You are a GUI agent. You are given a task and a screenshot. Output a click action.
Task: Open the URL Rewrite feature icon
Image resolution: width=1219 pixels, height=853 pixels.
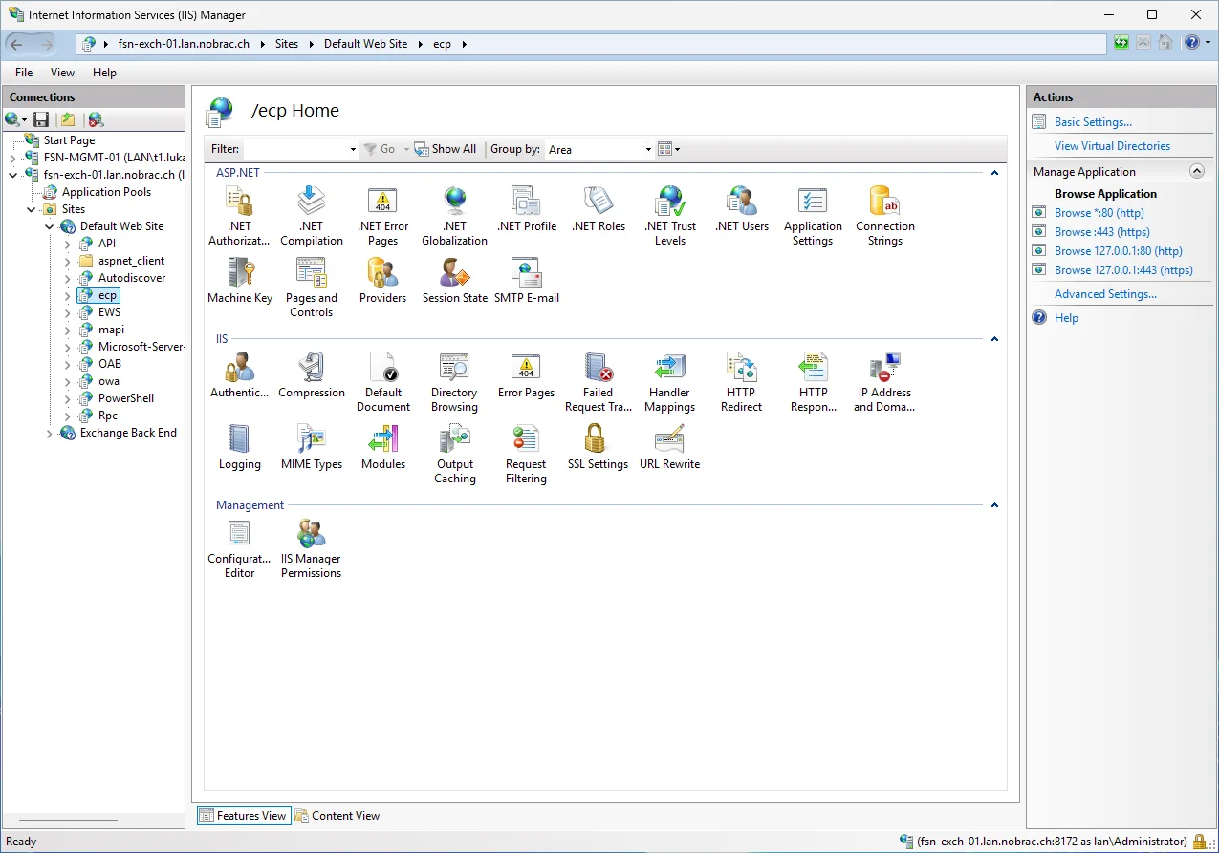669,447
